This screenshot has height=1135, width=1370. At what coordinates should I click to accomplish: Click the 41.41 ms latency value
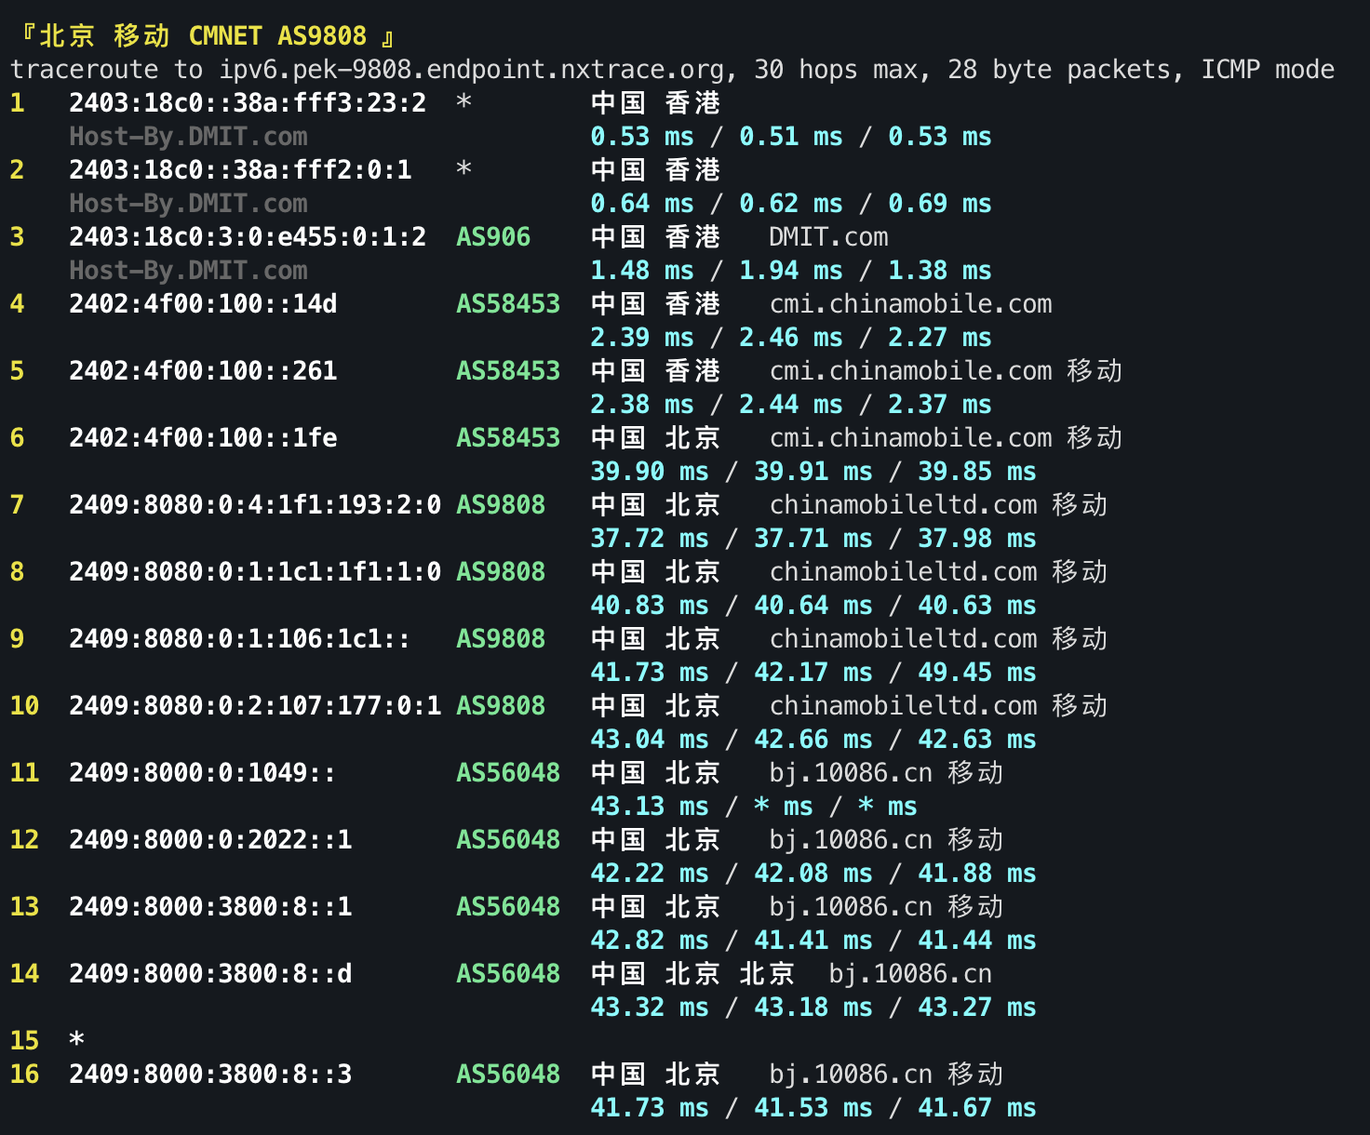(x=813, y=940)
